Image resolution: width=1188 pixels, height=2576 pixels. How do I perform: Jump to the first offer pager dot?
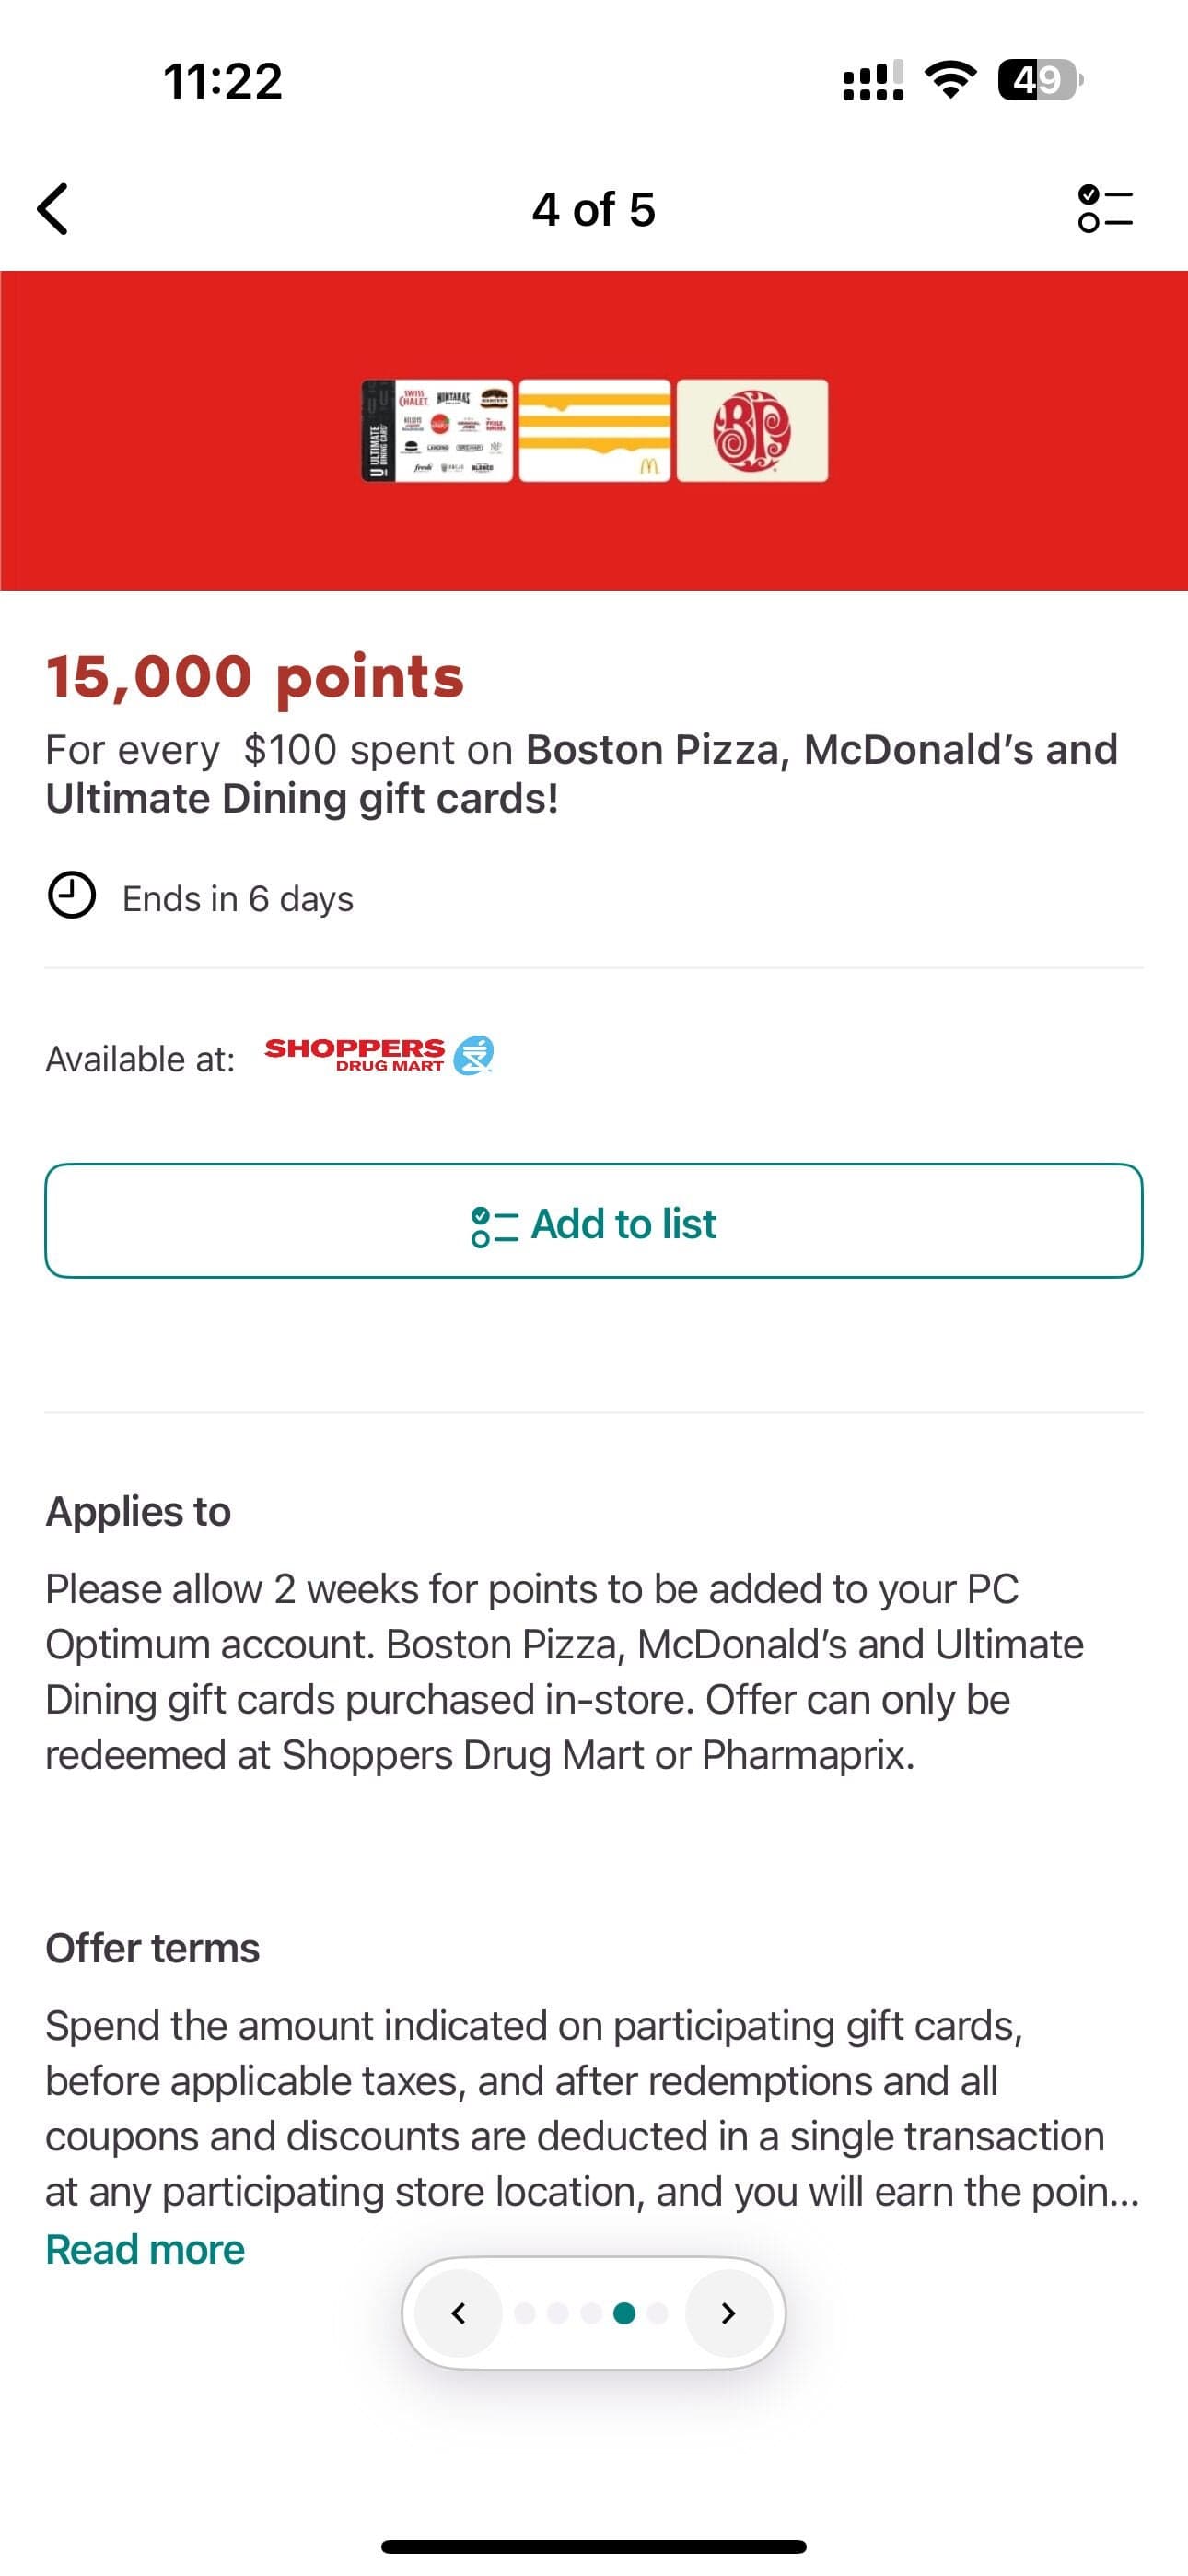click(x=525, y=2313)
